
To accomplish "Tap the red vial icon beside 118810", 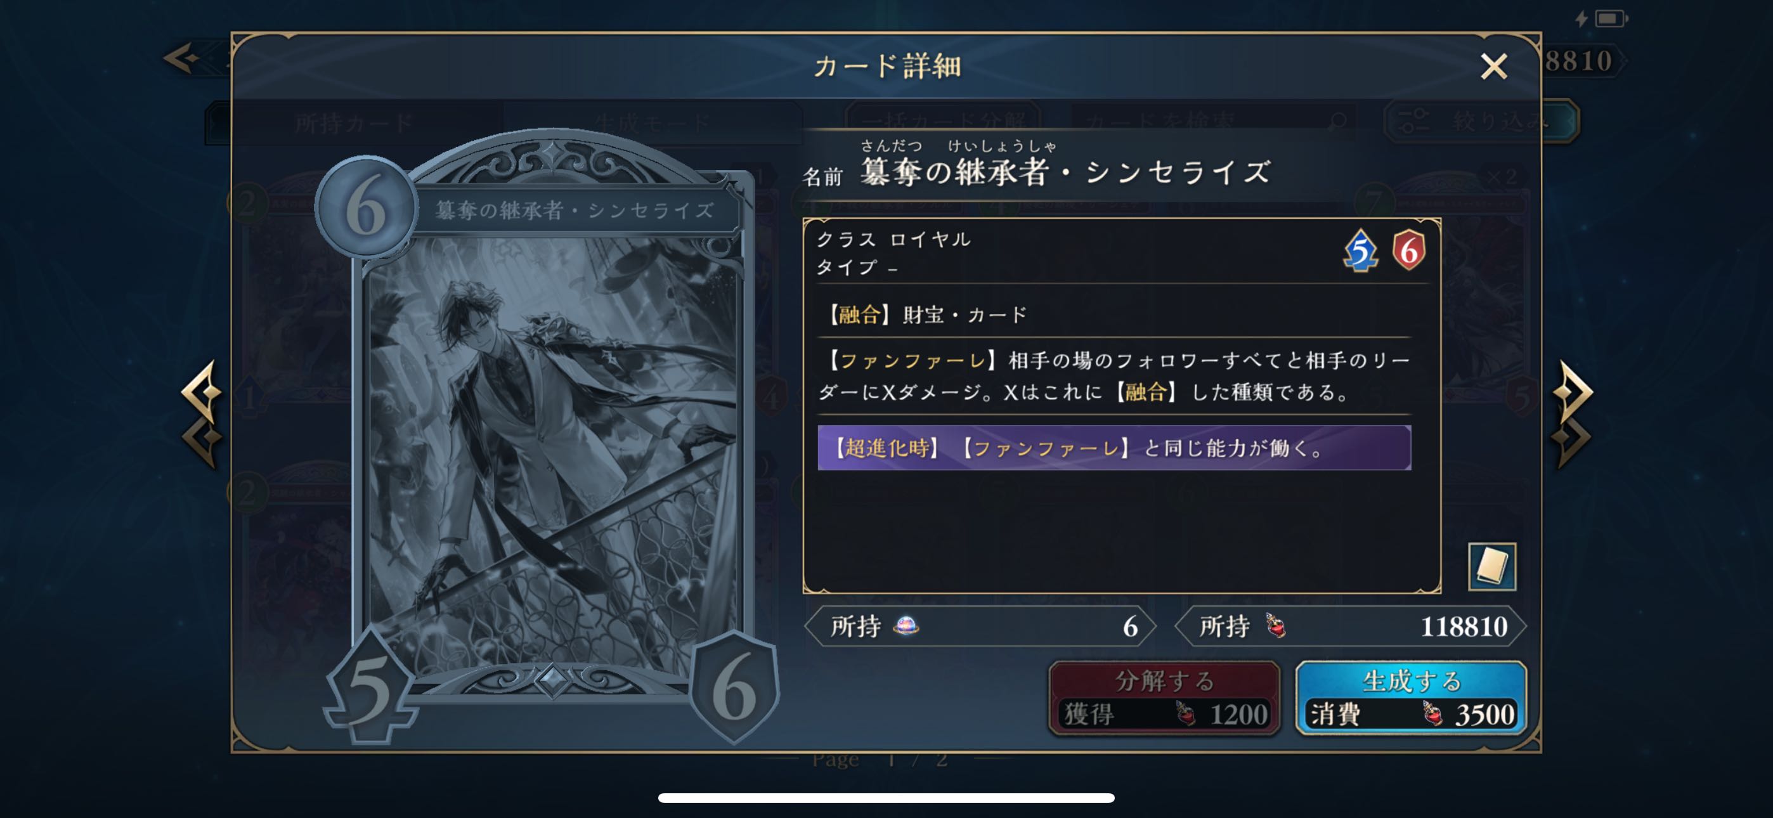I will (1275, 626).
